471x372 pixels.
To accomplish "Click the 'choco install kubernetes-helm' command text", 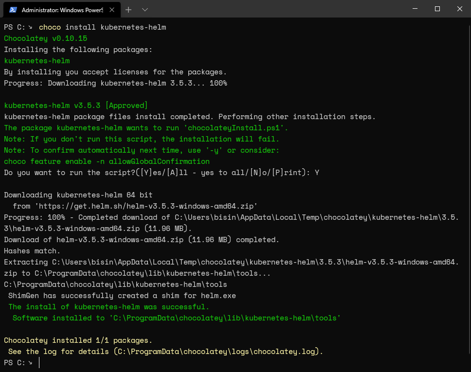I will click(103, 27).
